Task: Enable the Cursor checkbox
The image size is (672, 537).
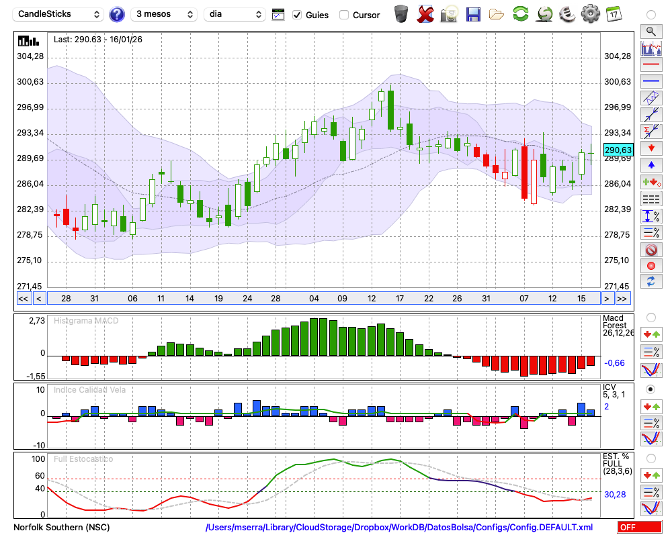Action: [344, 15]
